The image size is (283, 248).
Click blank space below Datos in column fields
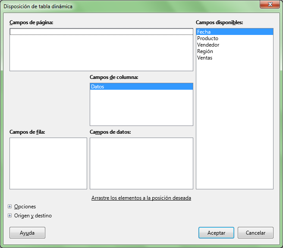pos(141,108)
